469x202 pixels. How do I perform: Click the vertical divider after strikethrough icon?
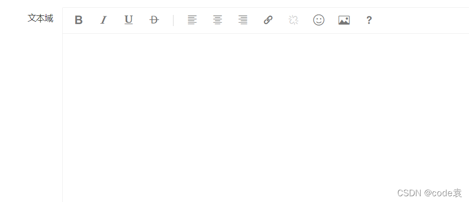pyautogui.click(x=173, y=20)
